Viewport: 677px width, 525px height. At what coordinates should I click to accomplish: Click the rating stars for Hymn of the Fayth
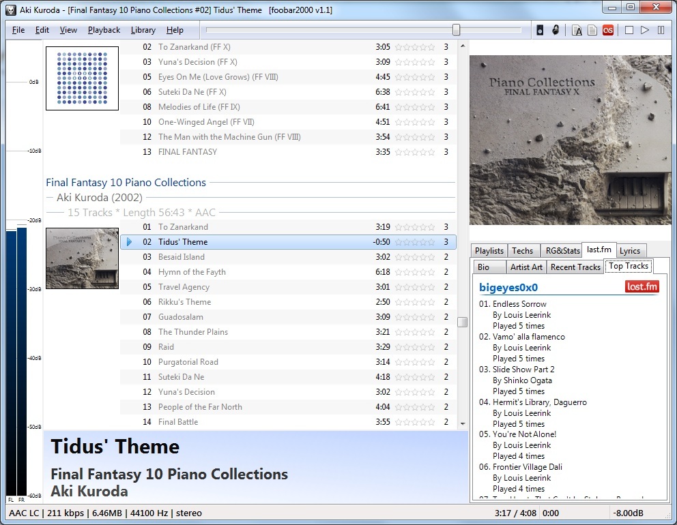[415, 272]
